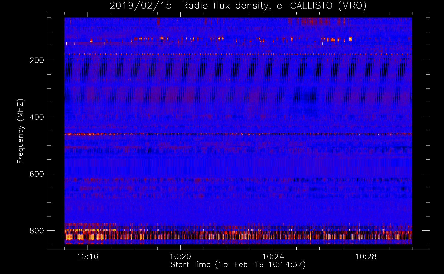Click the 10:16 time tick label
The height and width of the screenshot is (274, 444).
[x=88, y=256]
